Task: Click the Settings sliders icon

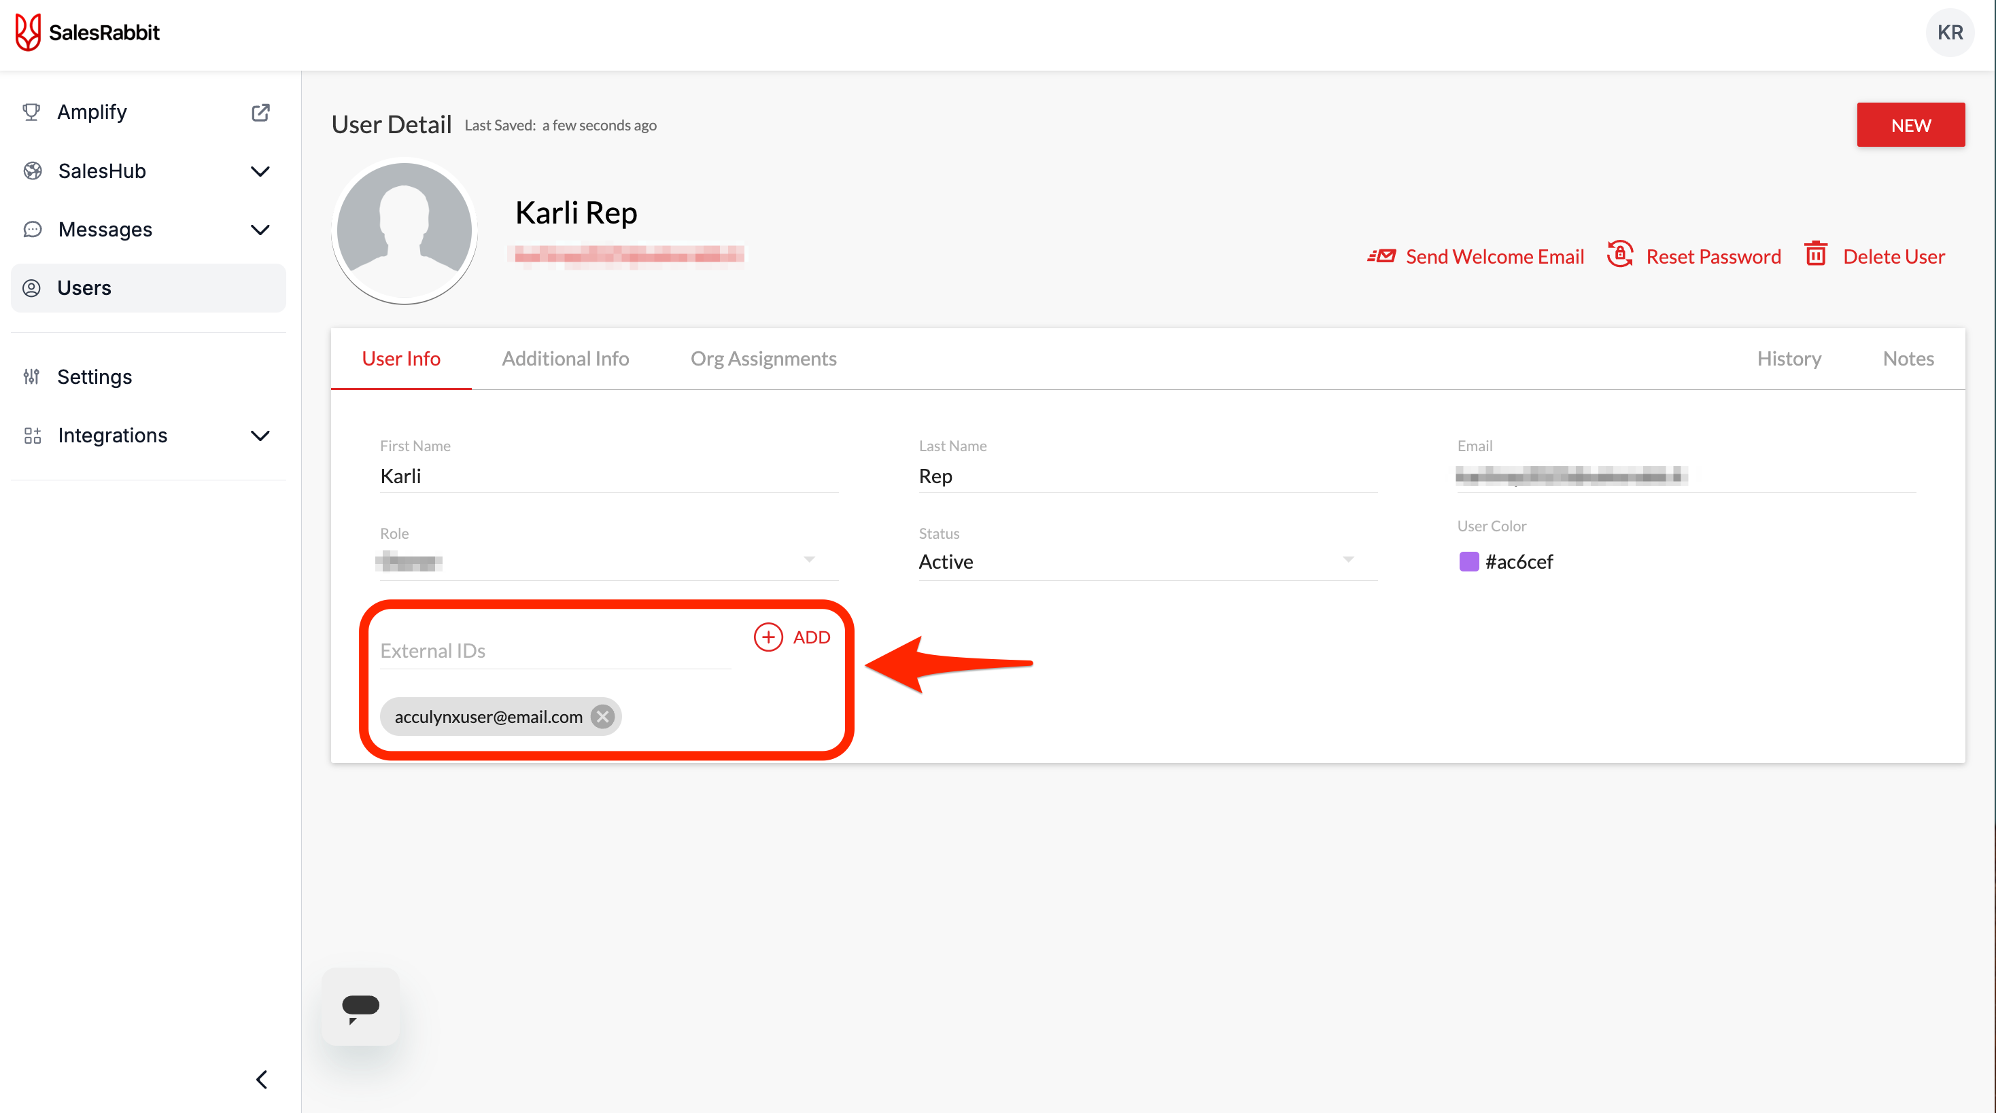Action: coord(32,376)
